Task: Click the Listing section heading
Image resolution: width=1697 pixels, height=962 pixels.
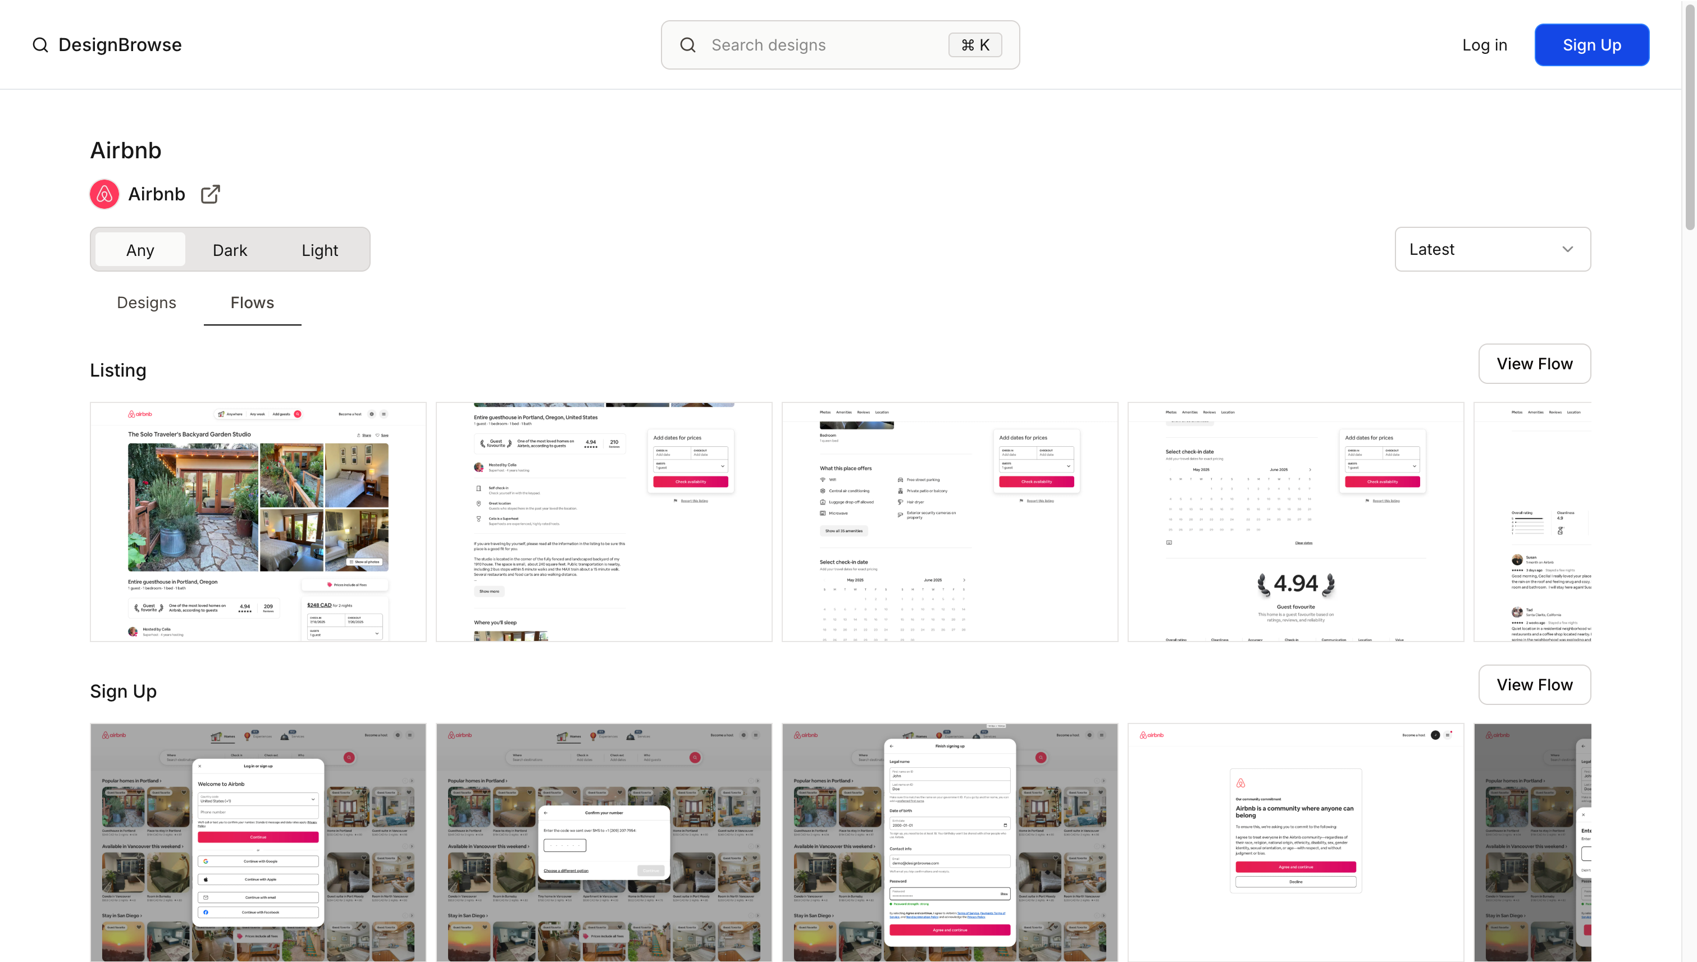Action: click(x=118, y=370)
